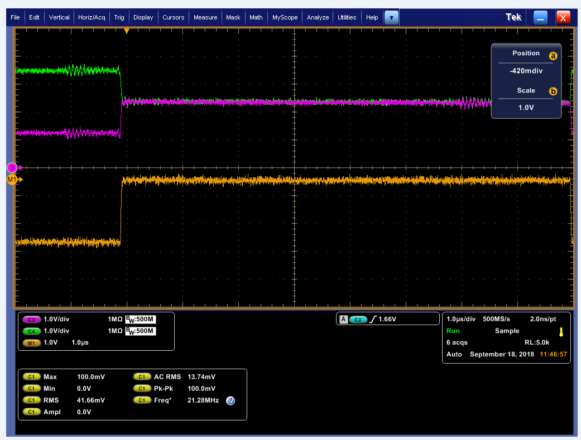Open the Measure menu

tap(205, 17)
